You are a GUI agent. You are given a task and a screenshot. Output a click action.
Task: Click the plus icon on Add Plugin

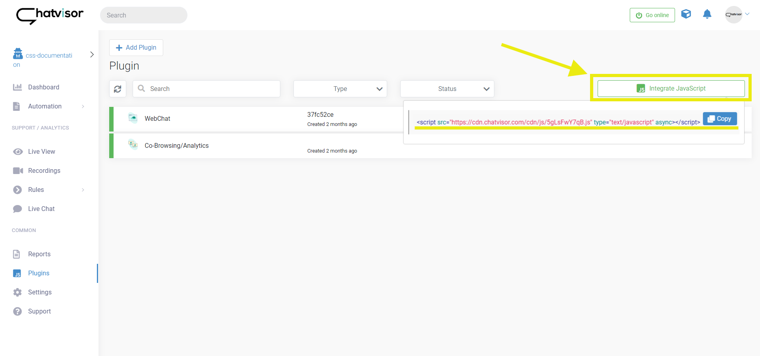pyautogui.click(x=119, y=48)
